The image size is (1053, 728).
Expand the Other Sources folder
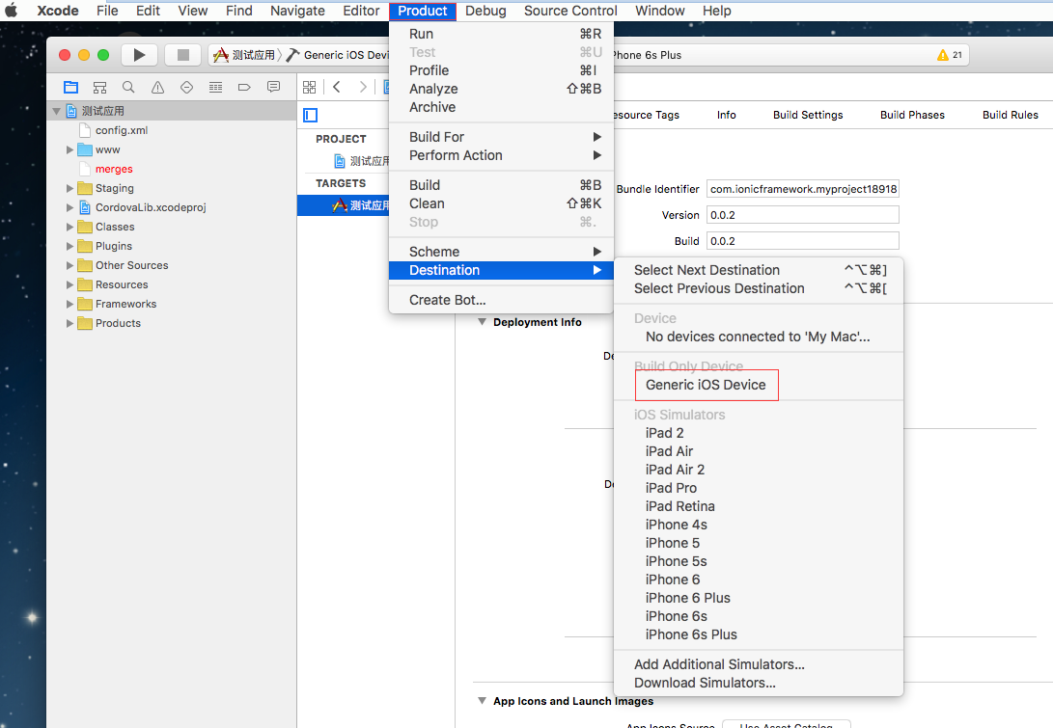[69, 265]
